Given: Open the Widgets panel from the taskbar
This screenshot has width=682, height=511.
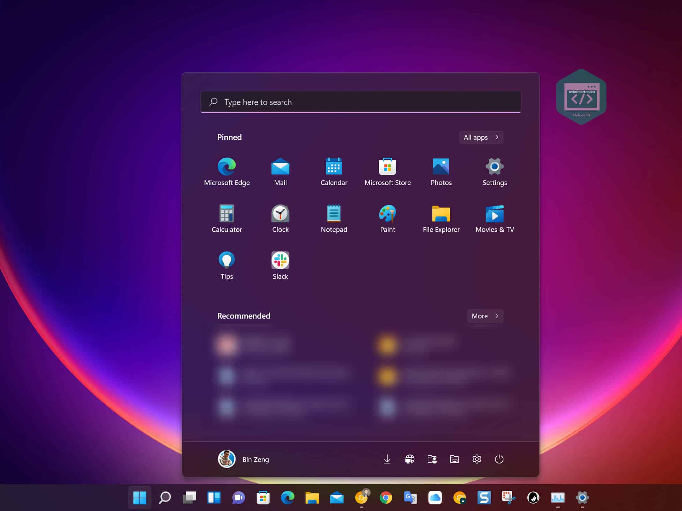Looking at the screenshot, I should coord(214,498).
